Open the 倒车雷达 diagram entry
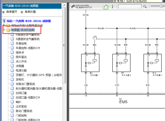The width and height of the screenshot is (165, 121). tap(21, 57)
